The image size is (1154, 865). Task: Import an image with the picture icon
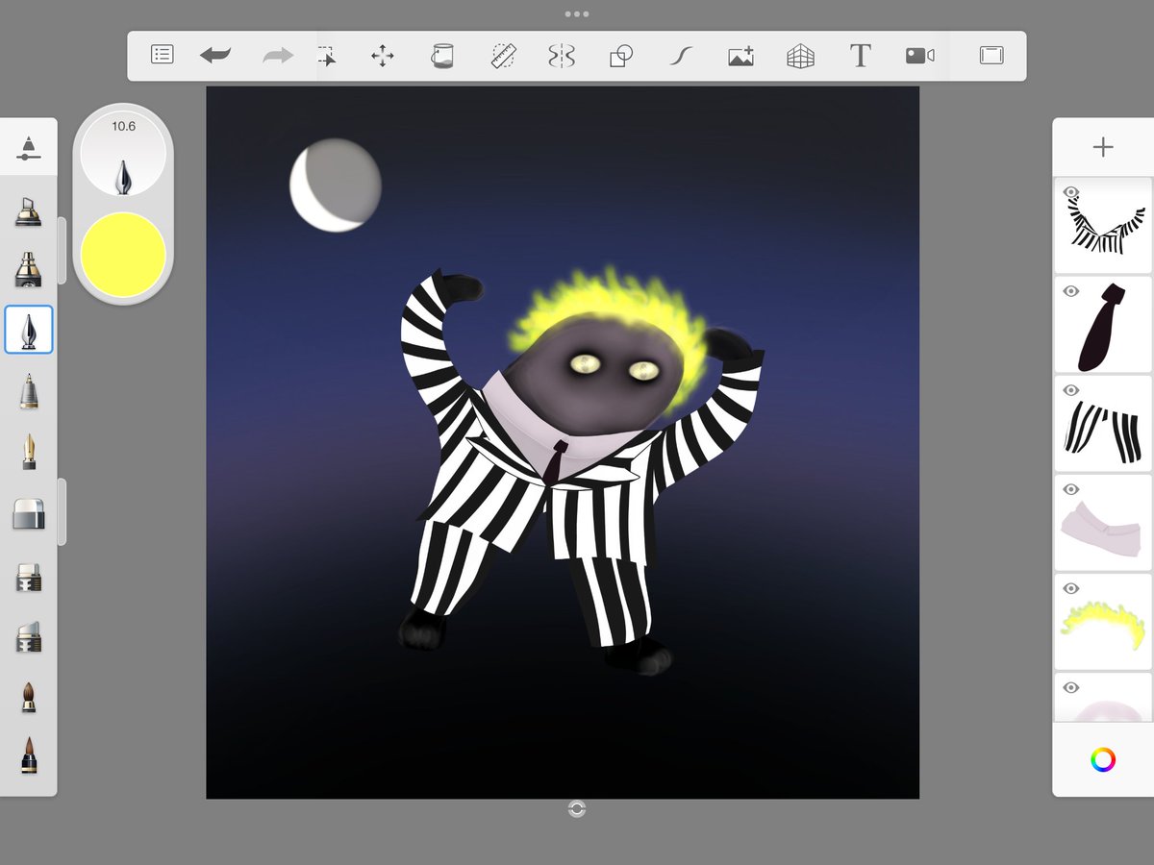[x=740, y=56]
